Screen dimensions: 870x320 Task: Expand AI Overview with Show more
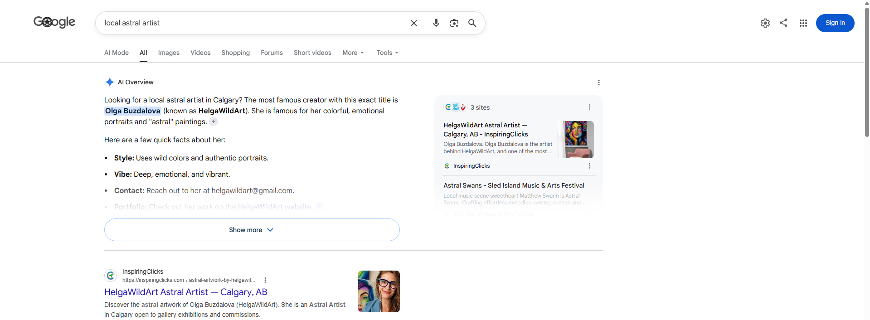pyautogui.click(x=252, y=230)
